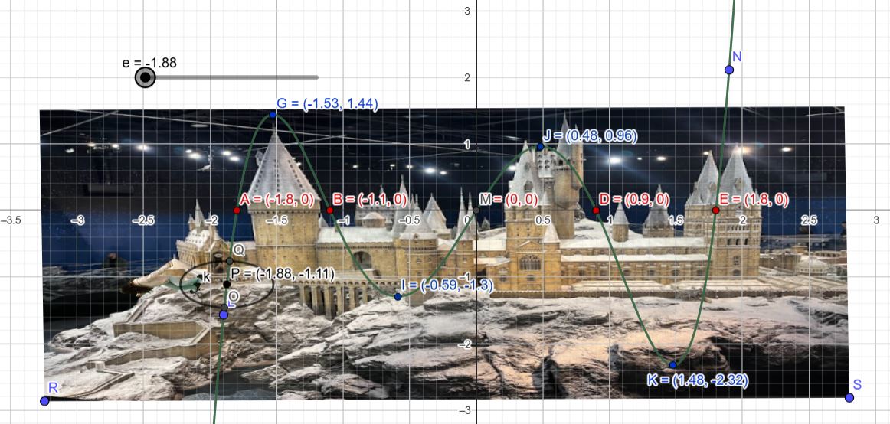Click the label k of the ellipse
890x424 pixels.
click(206, 277)
